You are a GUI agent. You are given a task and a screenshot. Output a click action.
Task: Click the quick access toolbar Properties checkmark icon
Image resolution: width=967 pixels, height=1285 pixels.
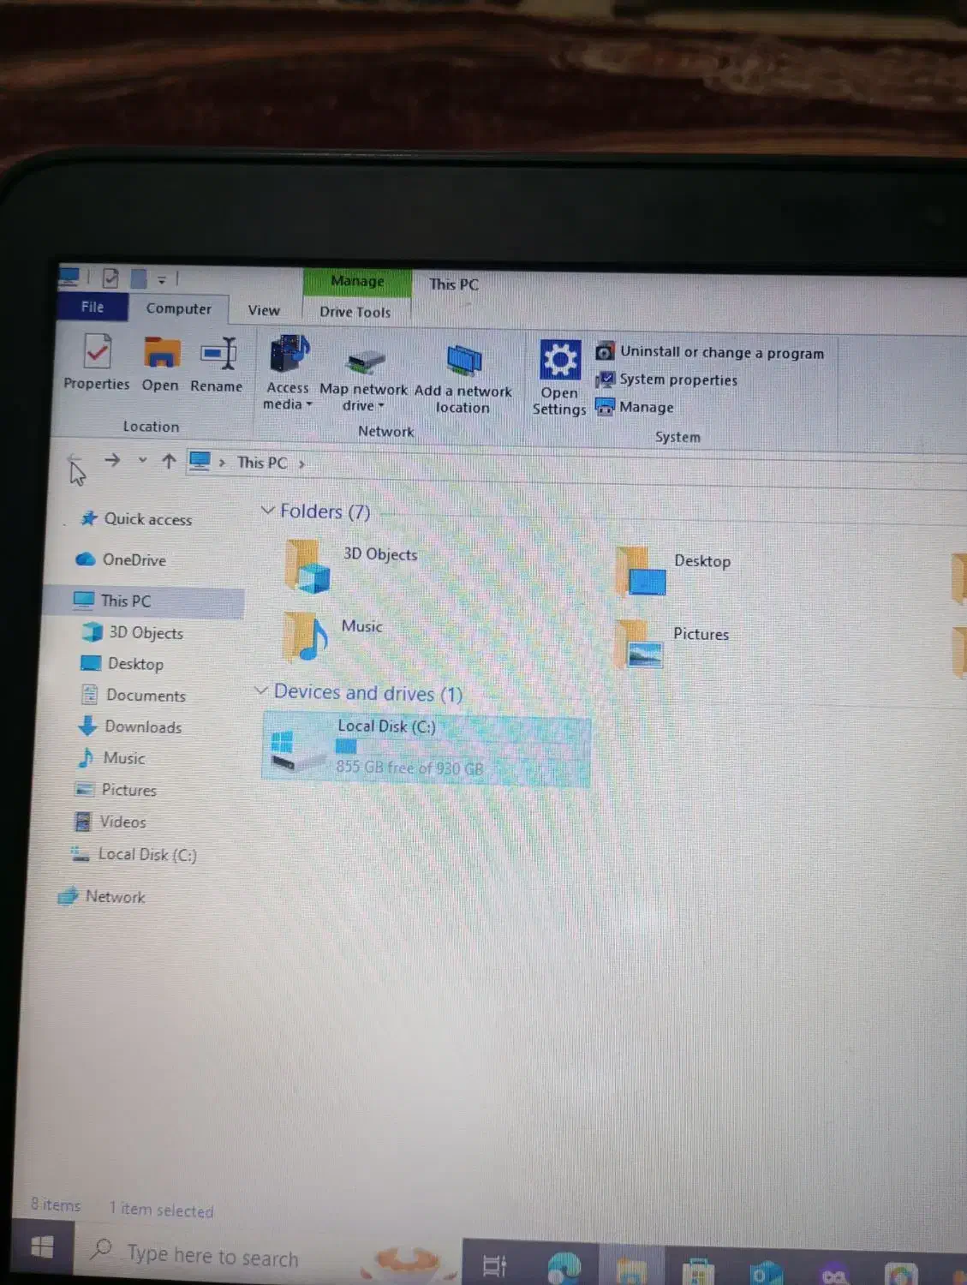click(x=110, y=278)
